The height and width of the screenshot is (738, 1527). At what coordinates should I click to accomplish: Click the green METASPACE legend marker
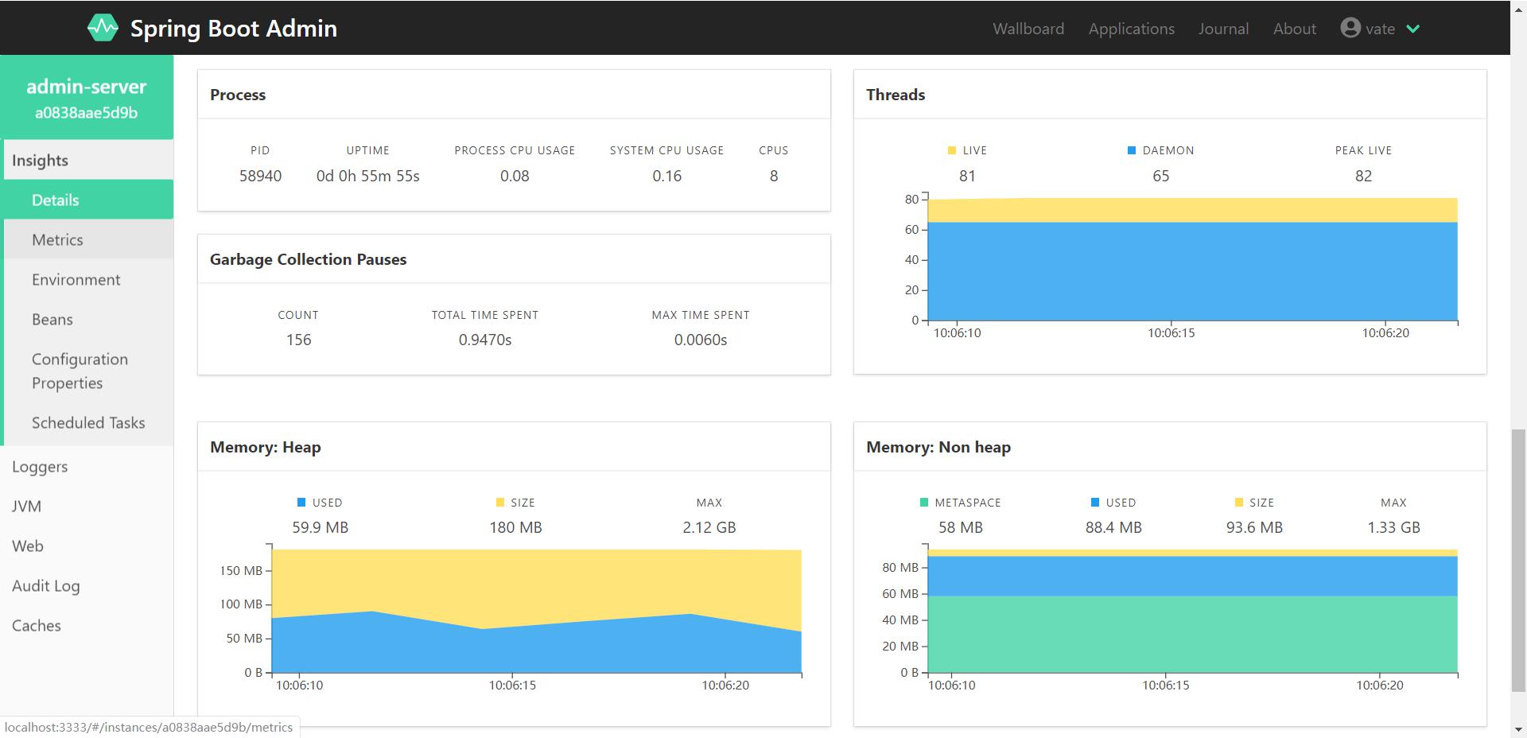click(924, 503)
